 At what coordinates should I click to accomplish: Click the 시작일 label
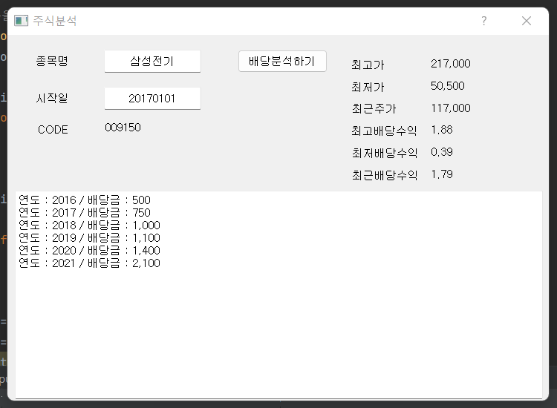pyautogui.click(x=52, y=98)
